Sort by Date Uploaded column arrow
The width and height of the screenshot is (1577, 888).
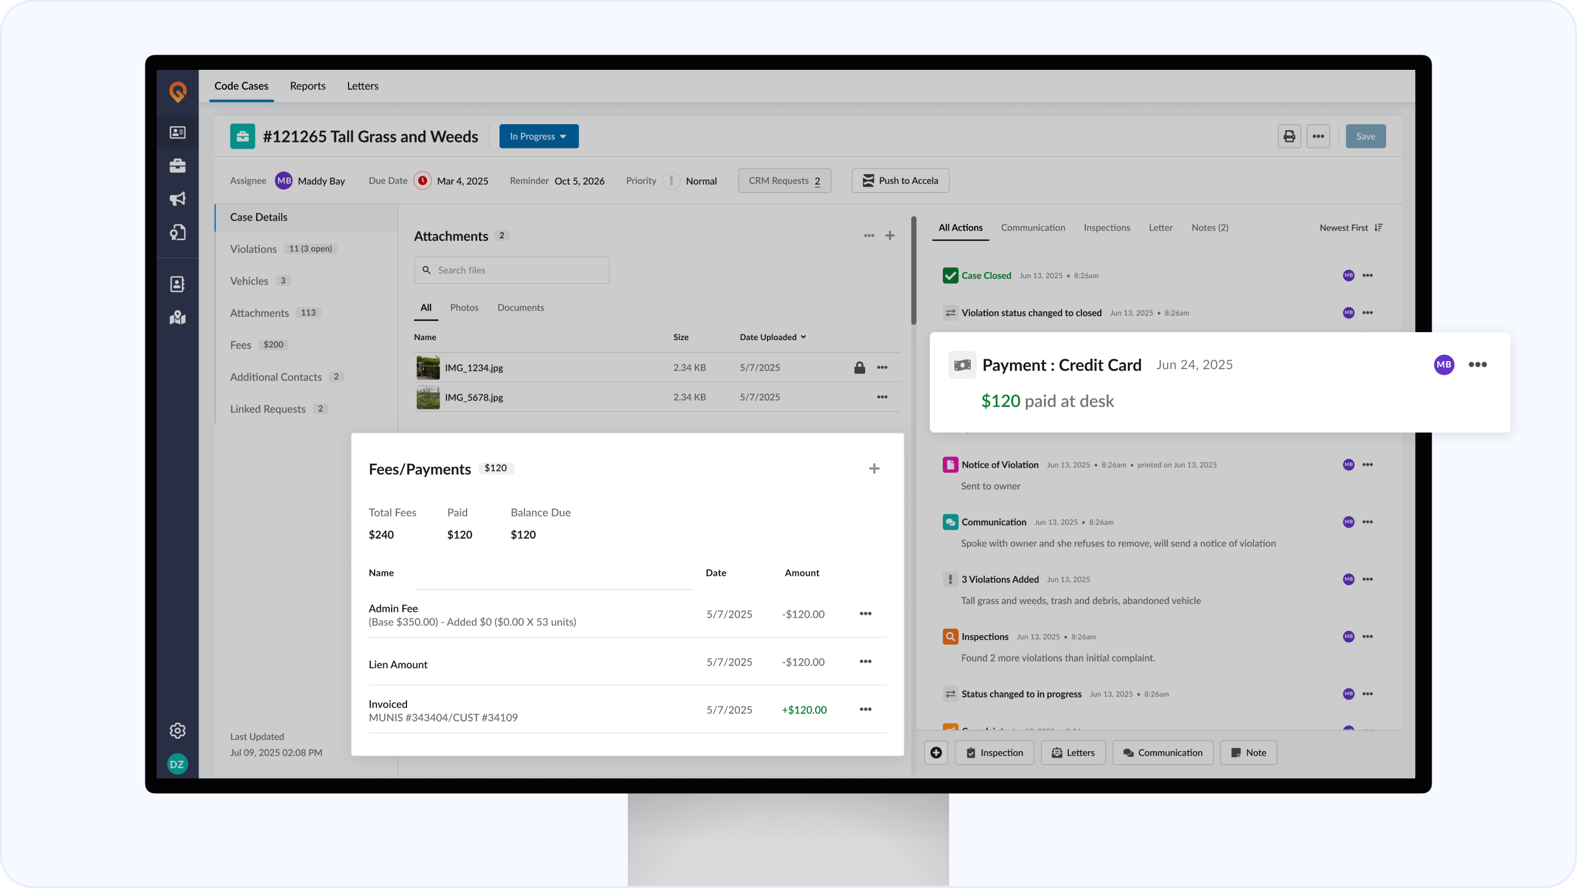pyautogui.click(x=803, y=337)
